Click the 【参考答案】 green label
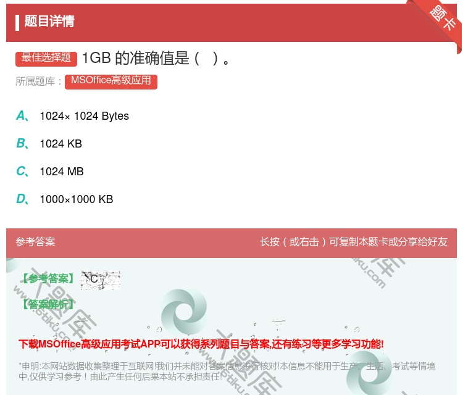 point(48,278)
